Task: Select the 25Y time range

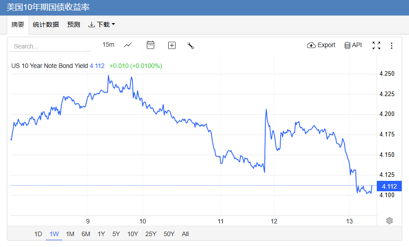Action: pyautogui.click(x=151, y=234)
